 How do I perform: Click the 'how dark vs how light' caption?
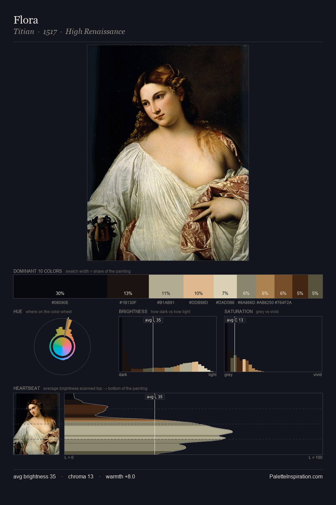[x=171, y=312]
